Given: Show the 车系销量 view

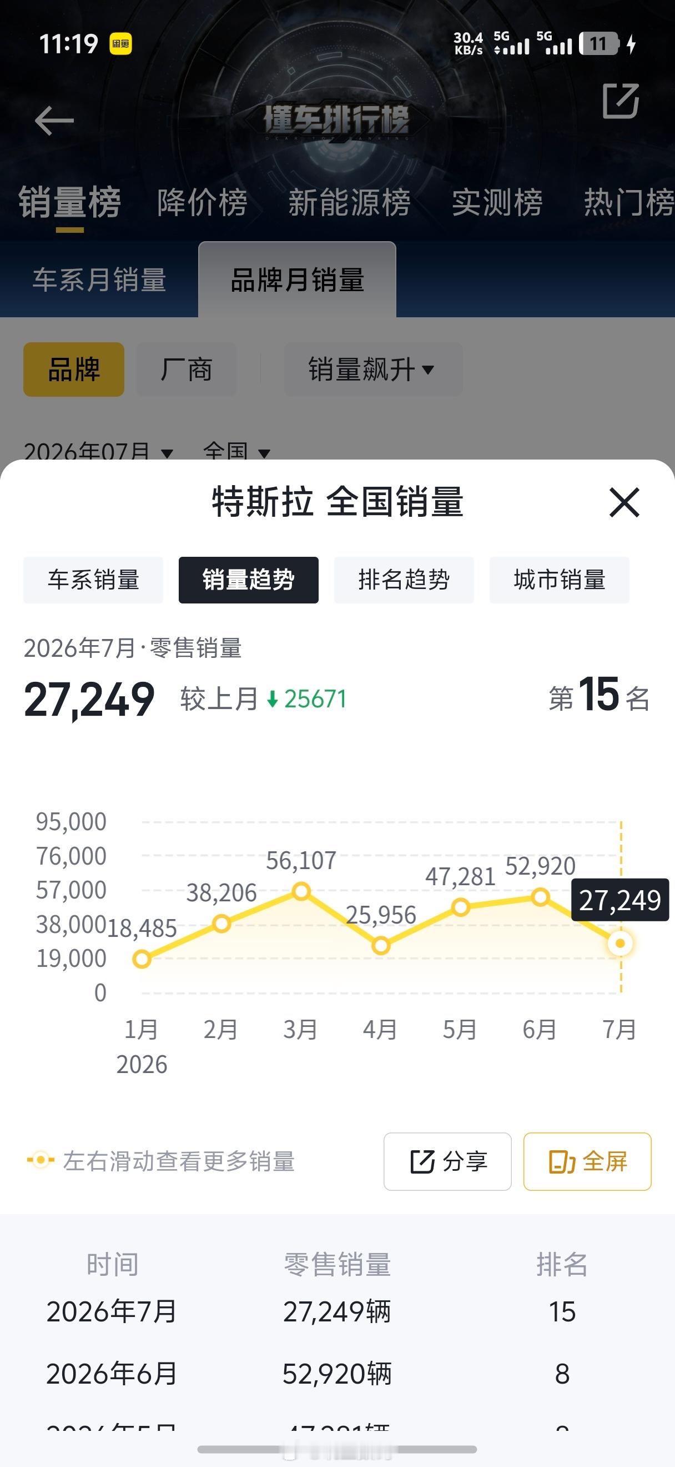Looking at the screenshot, I should point(93,580).
